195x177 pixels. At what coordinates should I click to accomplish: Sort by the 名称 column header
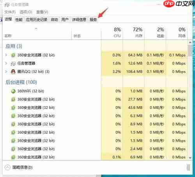(37, 33)
